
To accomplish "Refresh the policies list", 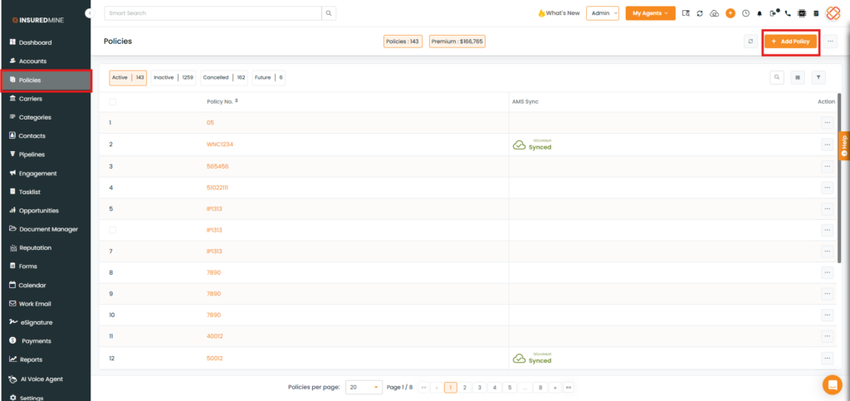I will click(x=750, y=41).
